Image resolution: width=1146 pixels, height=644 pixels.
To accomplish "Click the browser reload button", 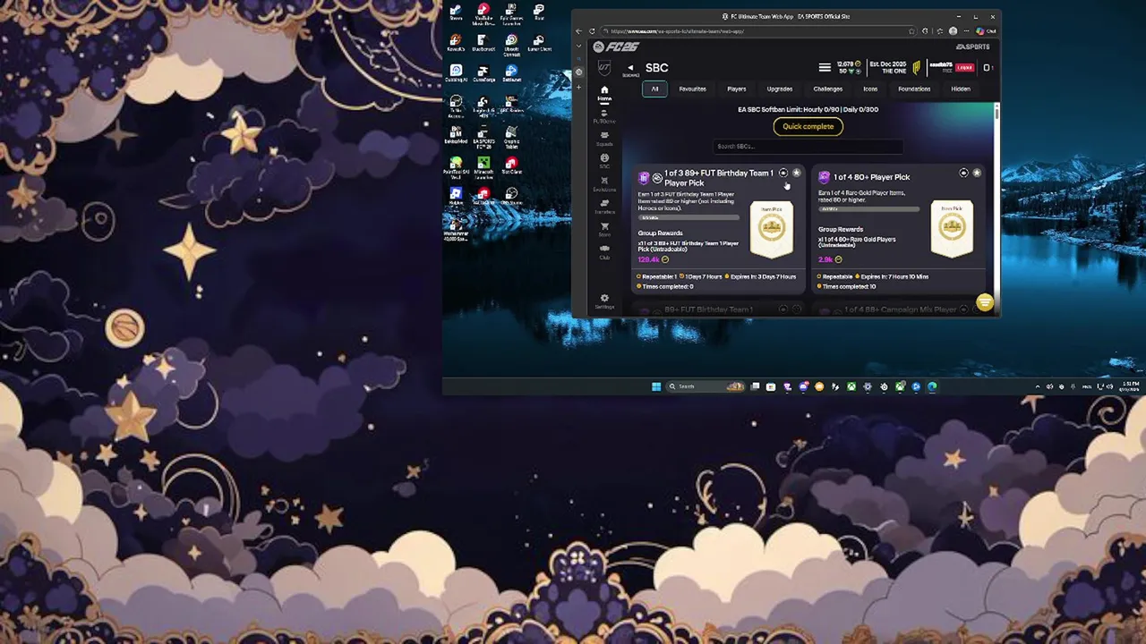I will point(592,31).
